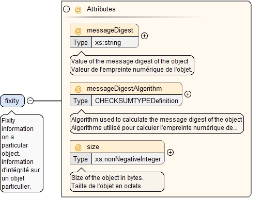The height and width of the screenshot is (198, 262).
Task: Collapse the fixity element node
Action: [x=30, y=101]
